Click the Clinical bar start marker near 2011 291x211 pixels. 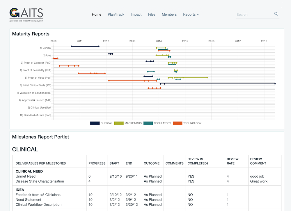72,46
